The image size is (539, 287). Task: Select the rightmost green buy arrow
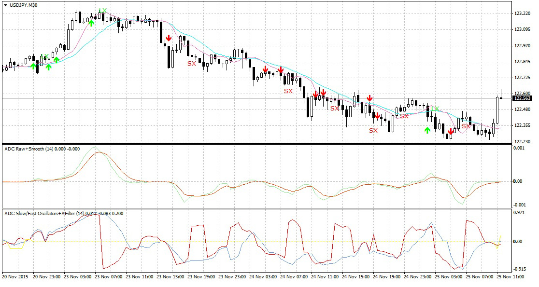pos(427,130)
